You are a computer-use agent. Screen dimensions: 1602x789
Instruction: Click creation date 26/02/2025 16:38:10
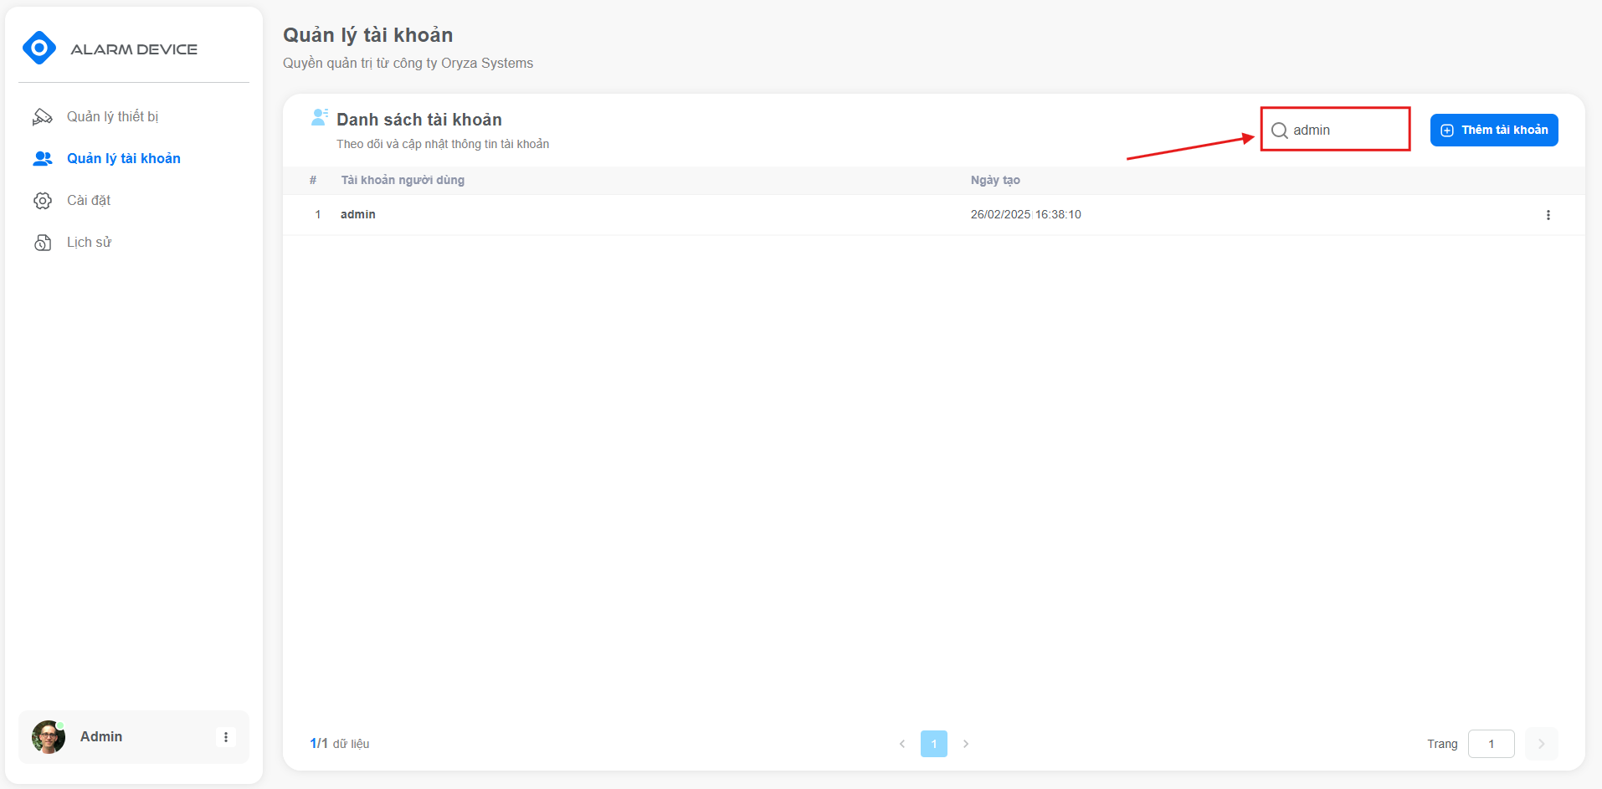pos(1025,214)
